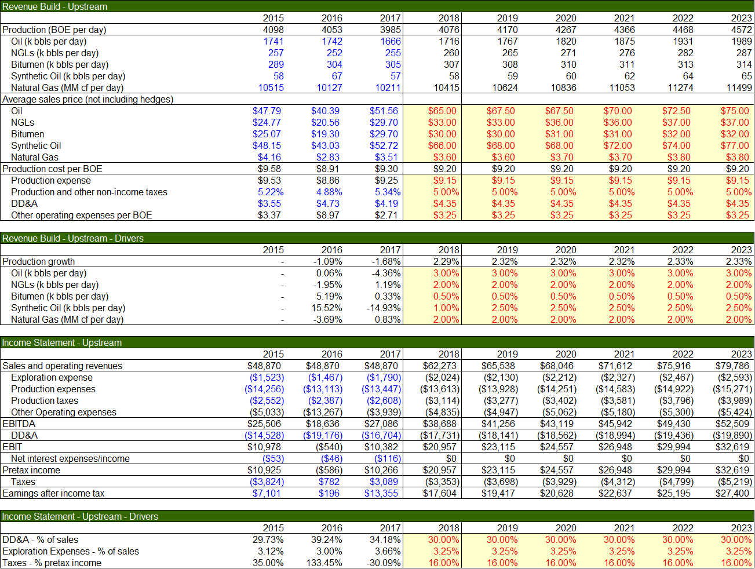Select the 'Net interest expenses/income' label
Viewport: 755px width, 569px height.
click(x=70, y=458)
